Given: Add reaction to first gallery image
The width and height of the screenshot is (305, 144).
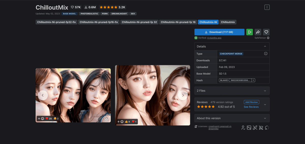Looking at the screenshot, I should click(41, 119).
